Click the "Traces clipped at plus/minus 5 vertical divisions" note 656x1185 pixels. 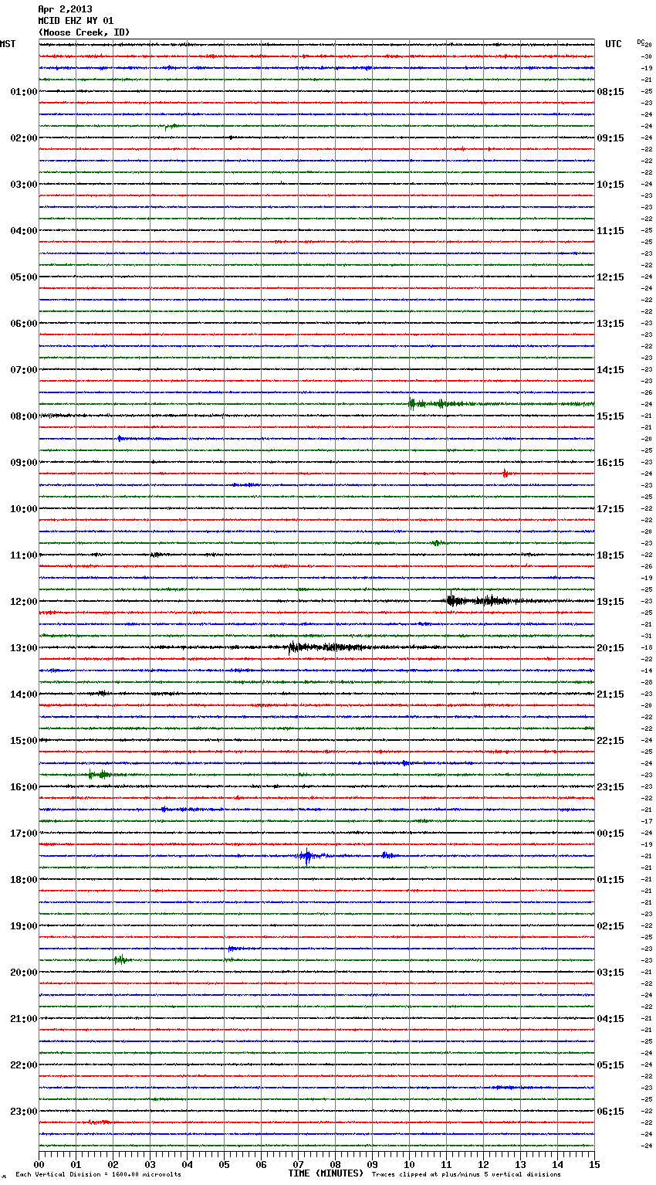pos(466,1174)
